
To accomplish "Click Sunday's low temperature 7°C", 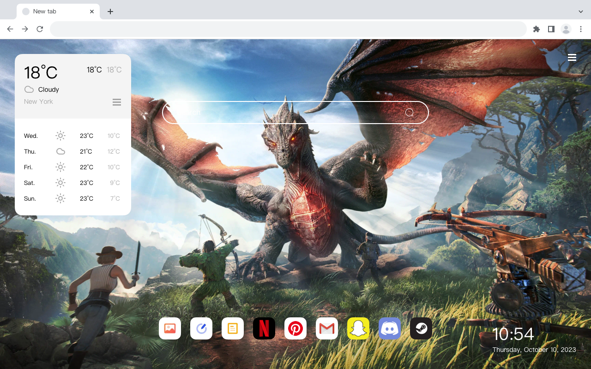I will [x=115, y=198].
